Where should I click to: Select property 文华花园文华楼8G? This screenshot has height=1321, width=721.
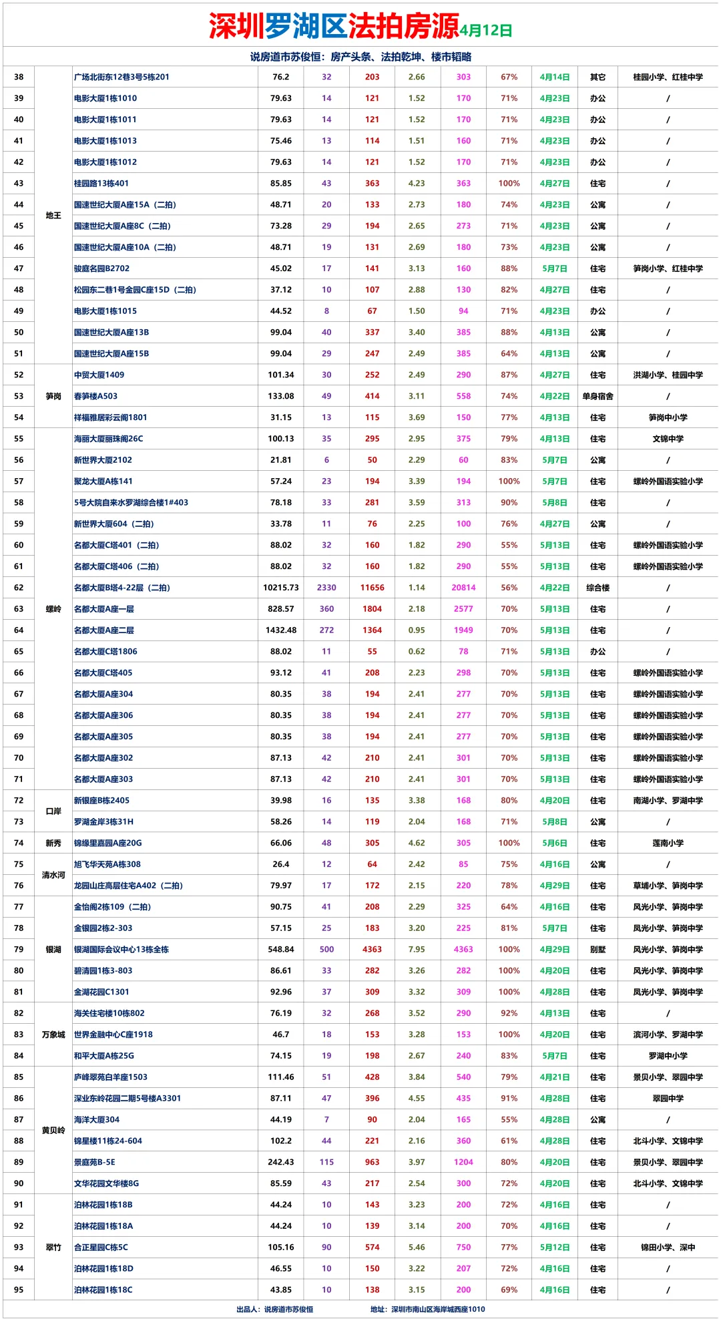(x=106, y=1184)
